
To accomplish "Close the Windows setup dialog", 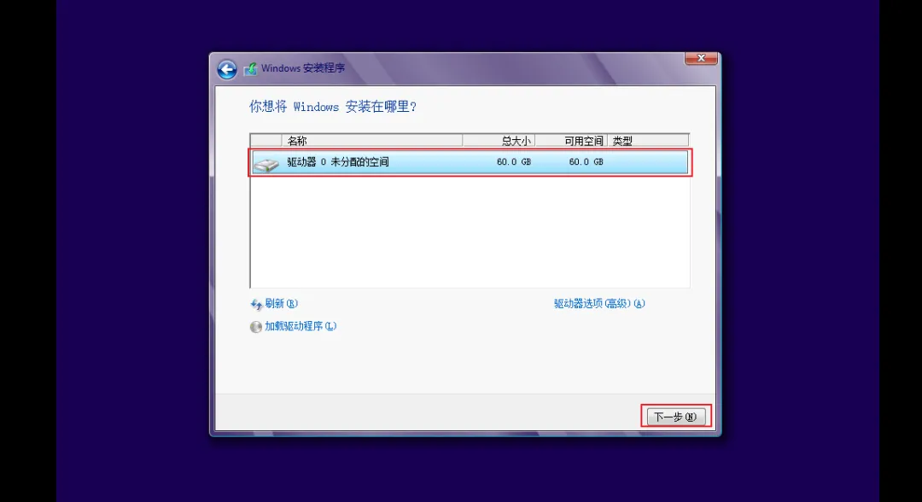I will [x=701, y=57].
